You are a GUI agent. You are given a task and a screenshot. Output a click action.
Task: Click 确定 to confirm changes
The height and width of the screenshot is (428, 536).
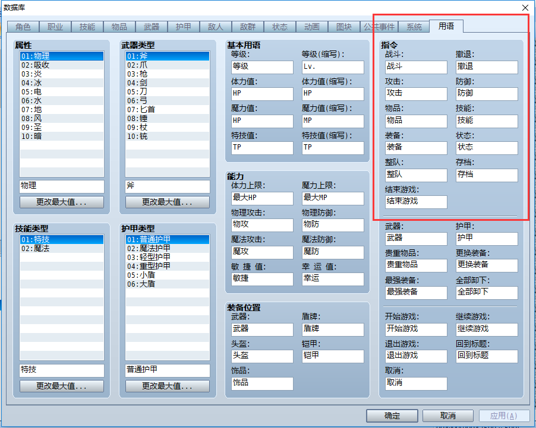pyautogui.click(x=392, y=416)
